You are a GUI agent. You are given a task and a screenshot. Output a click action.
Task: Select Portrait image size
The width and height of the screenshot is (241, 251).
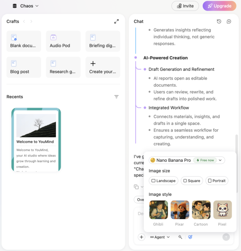216,181
